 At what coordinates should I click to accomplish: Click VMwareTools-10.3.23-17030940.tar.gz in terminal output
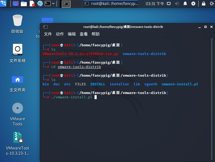click(x=80, y=54)
